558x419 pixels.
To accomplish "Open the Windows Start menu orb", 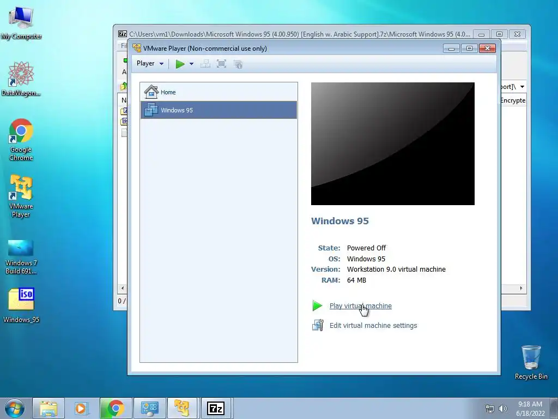I will tap(15, 408).
